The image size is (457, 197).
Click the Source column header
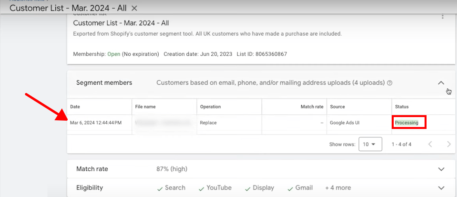tap(337, 107)
